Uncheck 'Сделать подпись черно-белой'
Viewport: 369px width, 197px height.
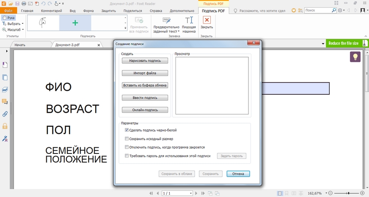(127, 130)
